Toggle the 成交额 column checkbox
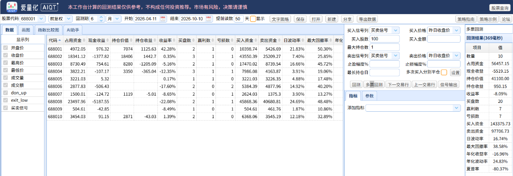This screenshot has width=513, height=176. [x=6, y=85]
